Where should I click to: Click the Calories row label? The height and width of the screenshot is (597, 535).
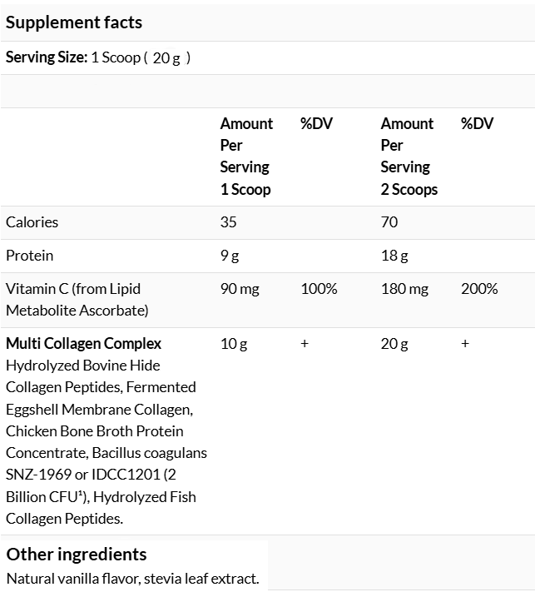32,222
